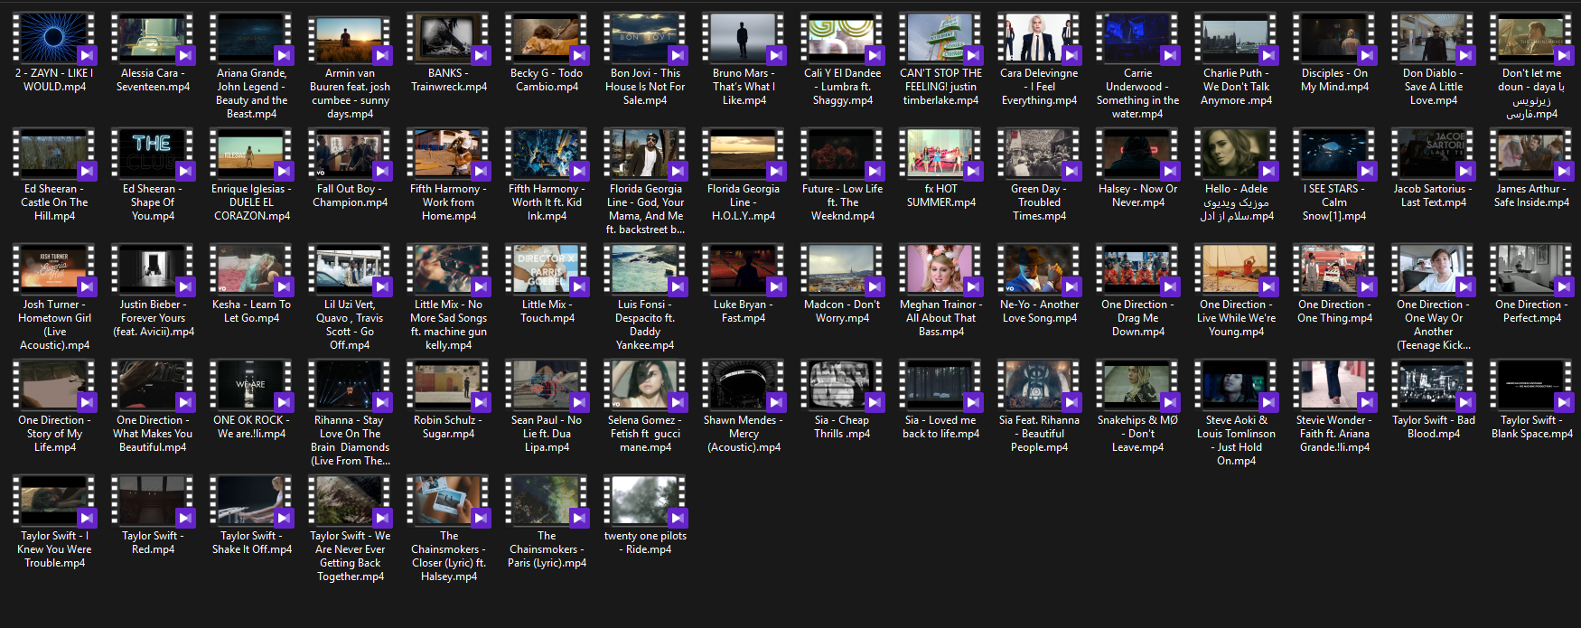
Task: Click the Alessia Cara - Seventeen.mp4 file icon
Action: [153, 38]
